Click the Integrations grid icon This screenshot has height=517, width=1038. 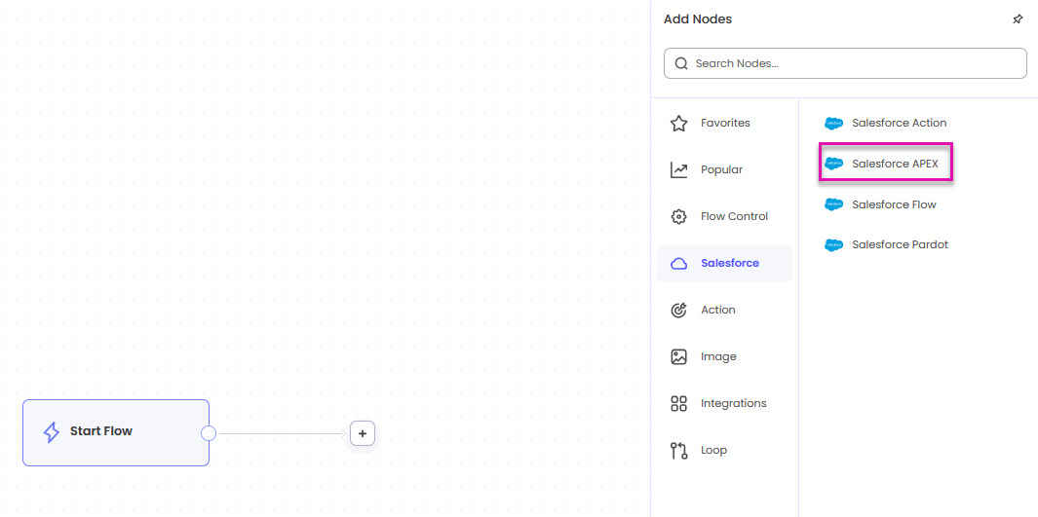(678, 403)
